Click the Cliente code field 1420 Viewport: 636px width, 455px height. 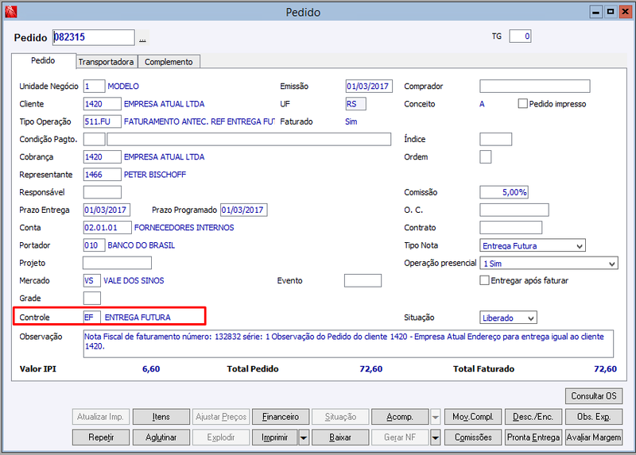[103, 104]
